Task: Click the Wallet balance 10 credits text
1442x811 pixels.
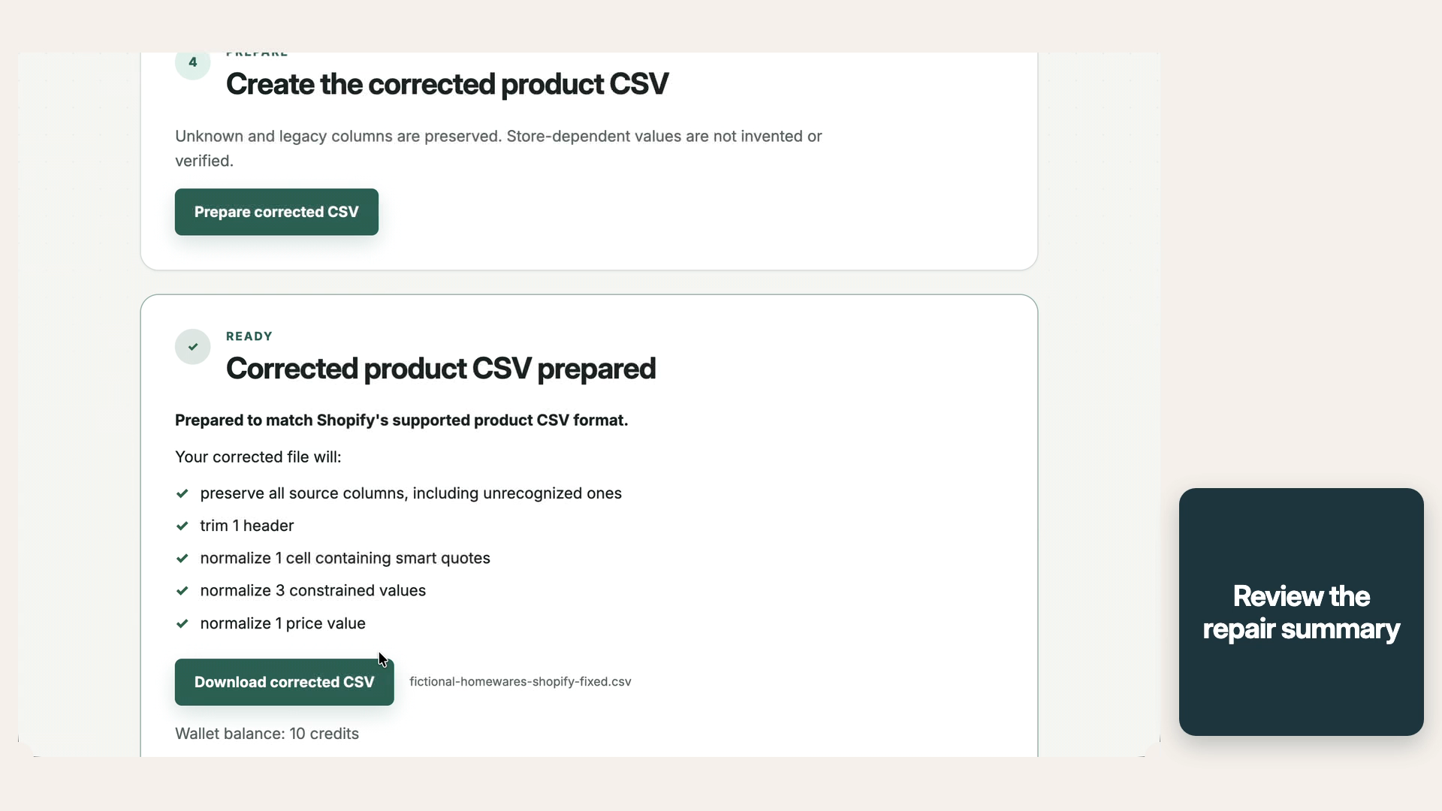Action: (x=267, y=734)
